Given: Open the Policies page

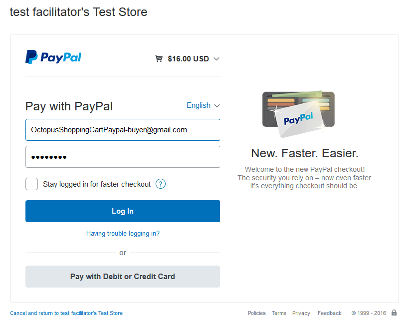Looking at the screenshot, I should [x=256, y=313].
